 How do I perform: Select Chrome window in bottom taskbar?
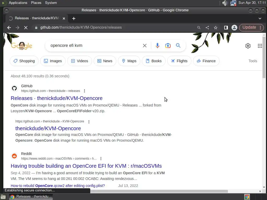click(x=31, y=197)
